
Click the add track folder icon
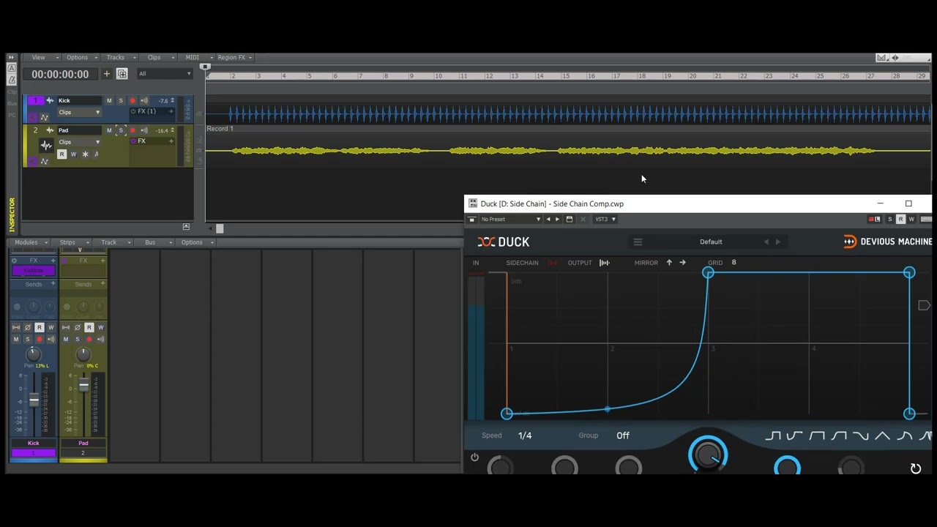pos(122,74)
